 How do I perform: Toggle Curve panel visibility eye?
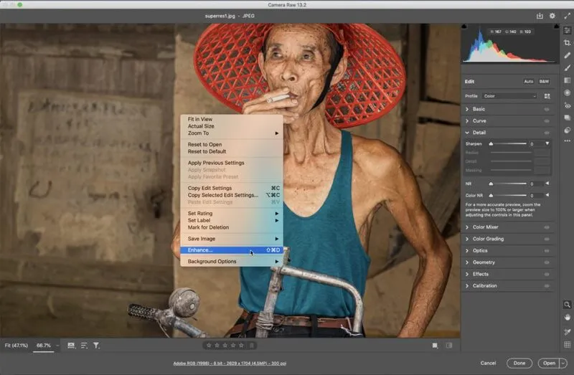point(547,121)
